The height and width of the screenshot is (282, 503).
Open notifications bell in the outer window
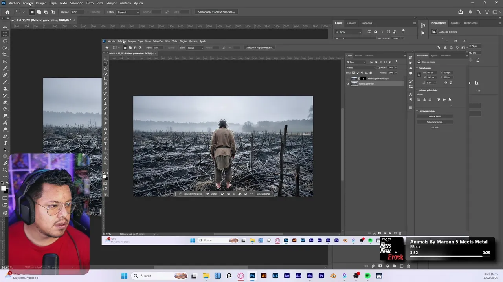[x=470, y=12]
